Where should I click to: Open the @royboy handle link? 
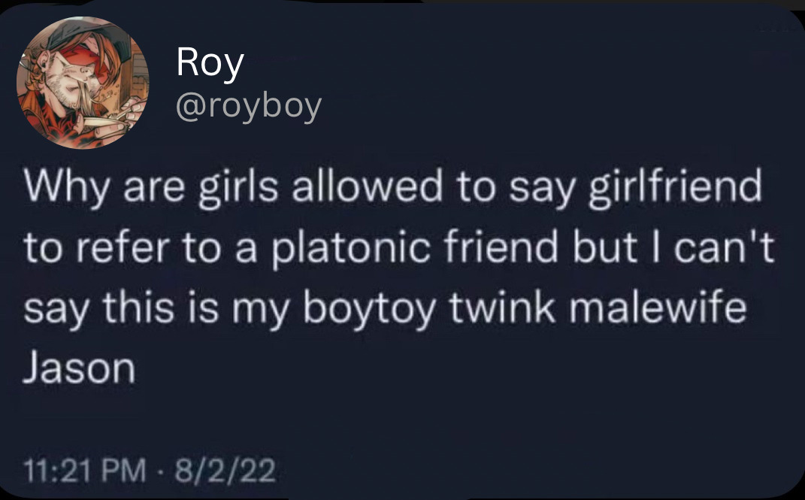pos(248,108)
